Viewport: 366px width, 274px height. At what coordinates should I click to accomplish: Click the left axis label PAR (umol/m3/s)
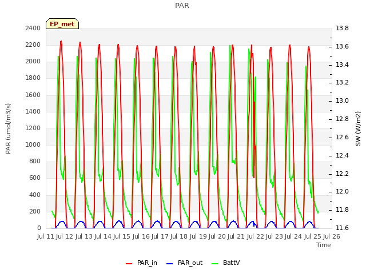coord(8,128)
